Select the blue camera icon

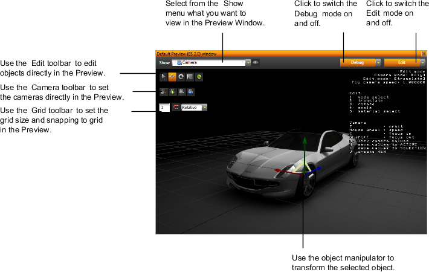[190, 92]
